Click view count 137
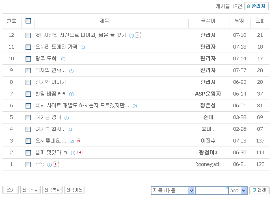 [x=260, y=141]
